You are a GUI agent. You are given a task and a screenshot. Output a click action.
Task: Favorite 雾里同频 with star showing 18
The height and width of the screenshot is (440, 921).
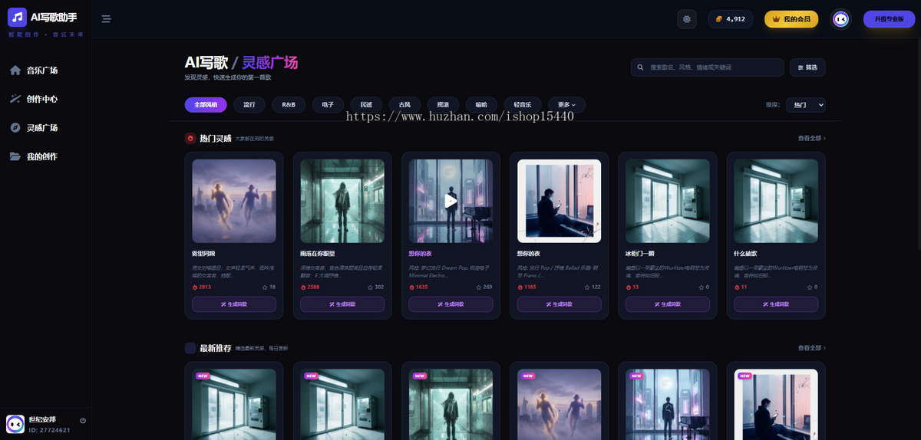click(265, 287)
